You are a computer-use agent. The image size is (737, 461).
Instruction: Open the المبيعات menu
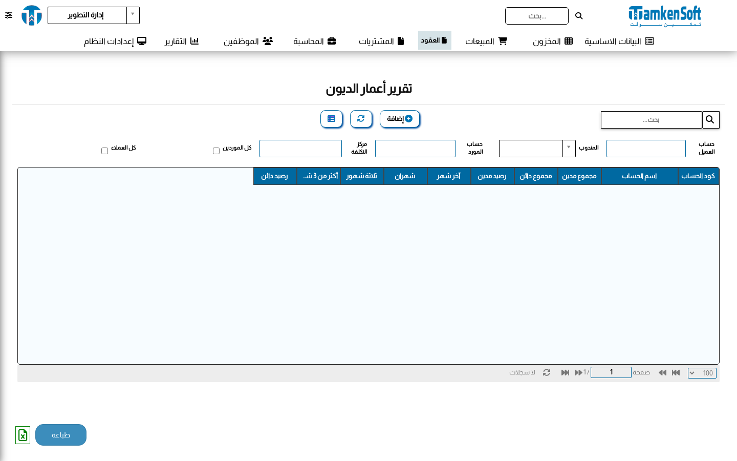(x=486, y=41)
